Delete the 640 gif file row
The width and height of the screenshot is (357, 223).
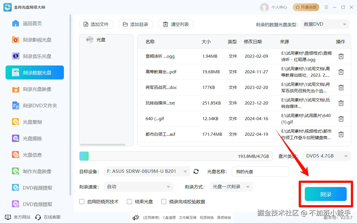341,119
